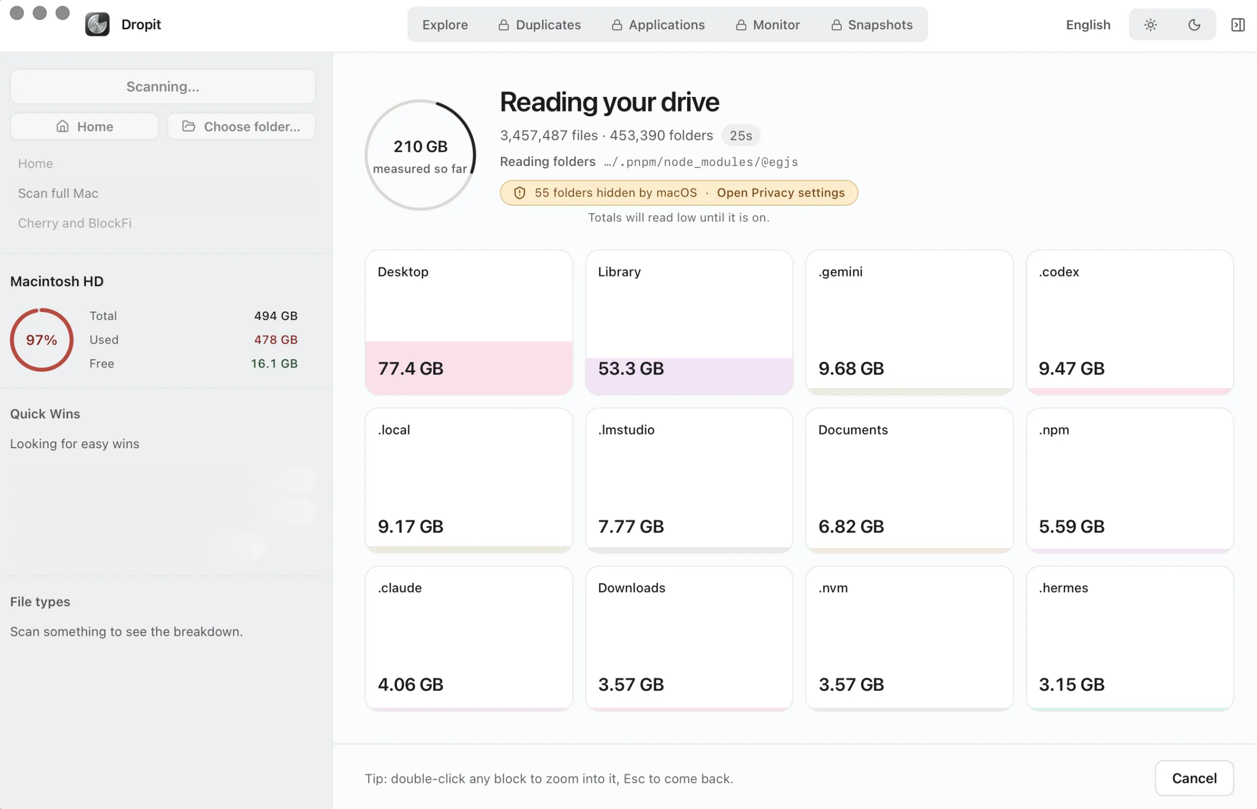Click the "…/.pnpm/node_modules/@egjs" path text
1257x809 pixels.
pos(701,162)
